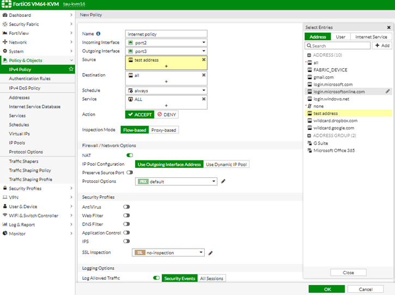This screenshot has height=295, width=395.
Task: Select All Sessions logging option
Action: (x=211, y=278)
